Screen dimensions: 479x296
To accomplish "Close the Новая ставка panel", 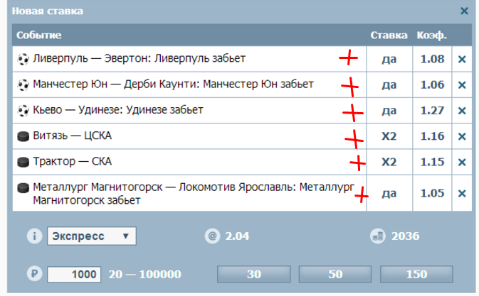I will [464, 11].
